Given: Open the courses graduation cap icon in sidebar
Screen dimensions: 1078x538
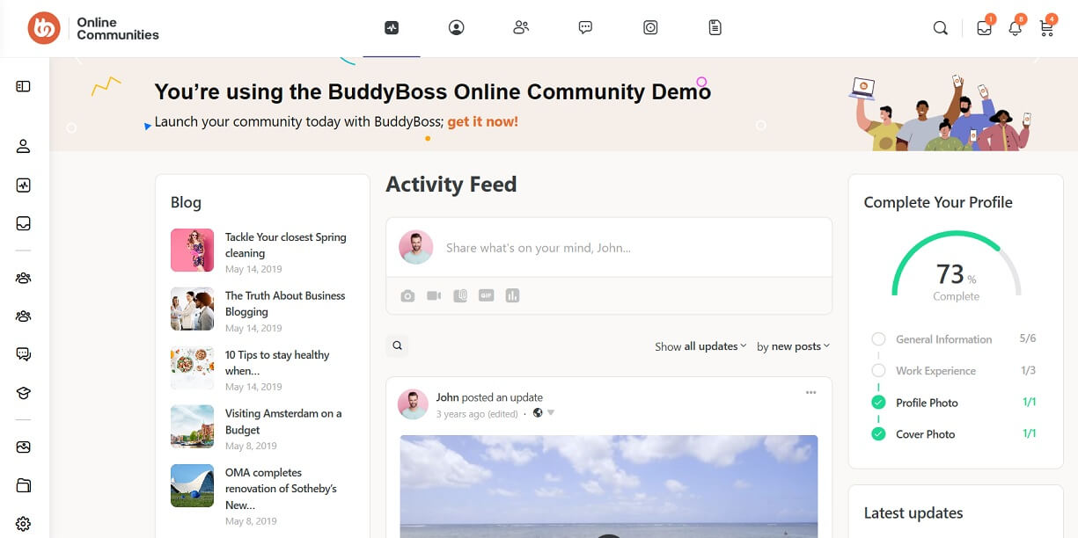Looking at the screenshot, I should coord(24,393).
